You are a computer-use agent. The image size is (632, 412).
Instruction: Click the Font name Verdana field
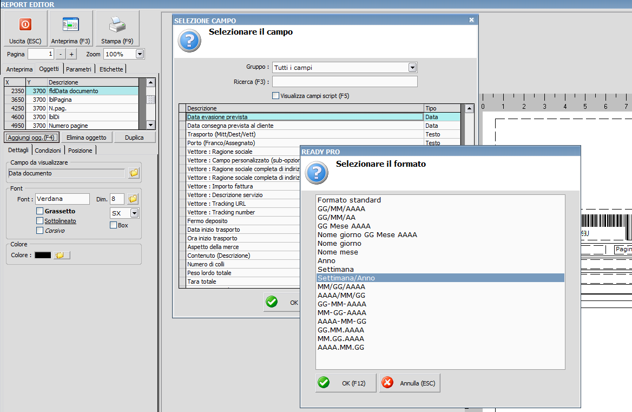coord(62,199)
